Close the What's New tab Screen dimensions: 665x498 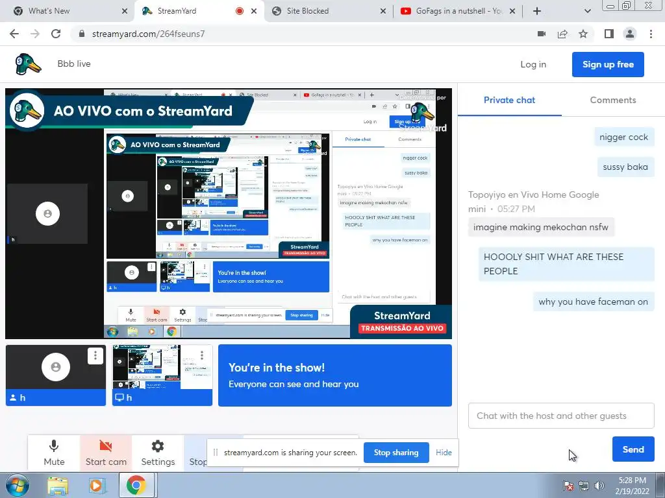click(x=124, y=11)
